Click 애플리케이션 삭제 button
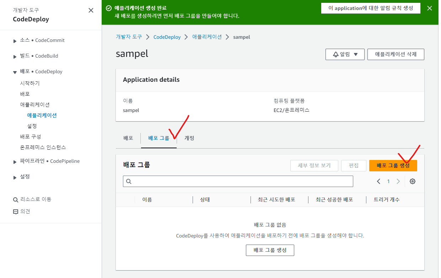The height and width of the screenshot is (278, 441). [x=396, y=54]
